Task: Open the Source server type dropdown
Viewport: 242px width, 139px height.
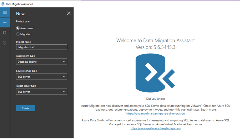Action: [42, 77]
